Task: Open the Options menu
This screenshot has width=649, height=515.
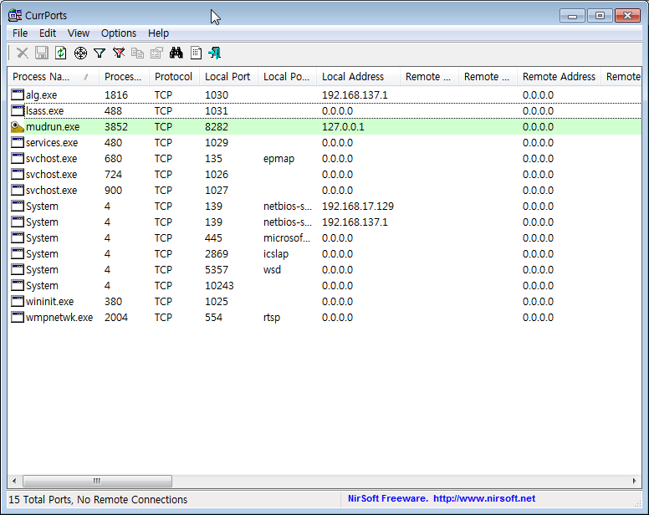Action: [118, 33]
